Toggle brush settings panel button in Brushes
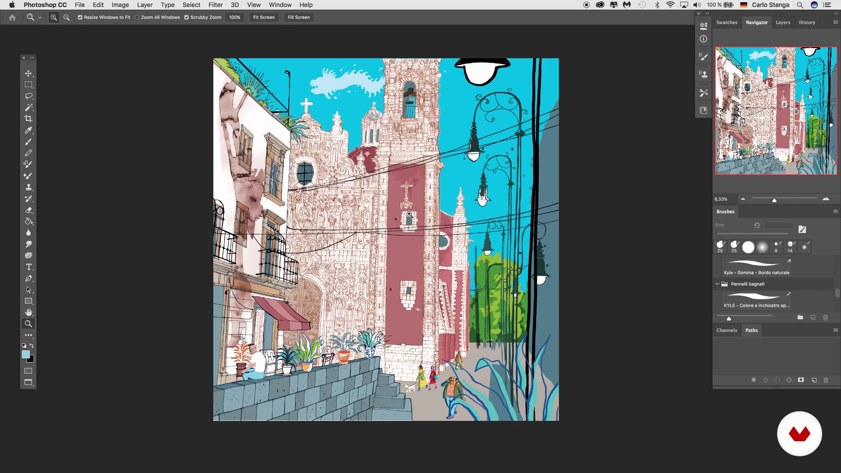 [x=802, y=229]
